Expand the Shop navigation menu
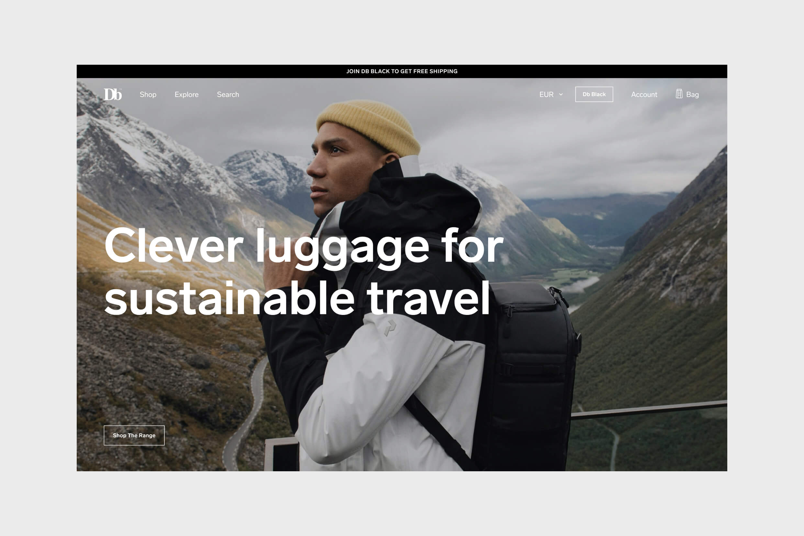 [x=147, y=95]
